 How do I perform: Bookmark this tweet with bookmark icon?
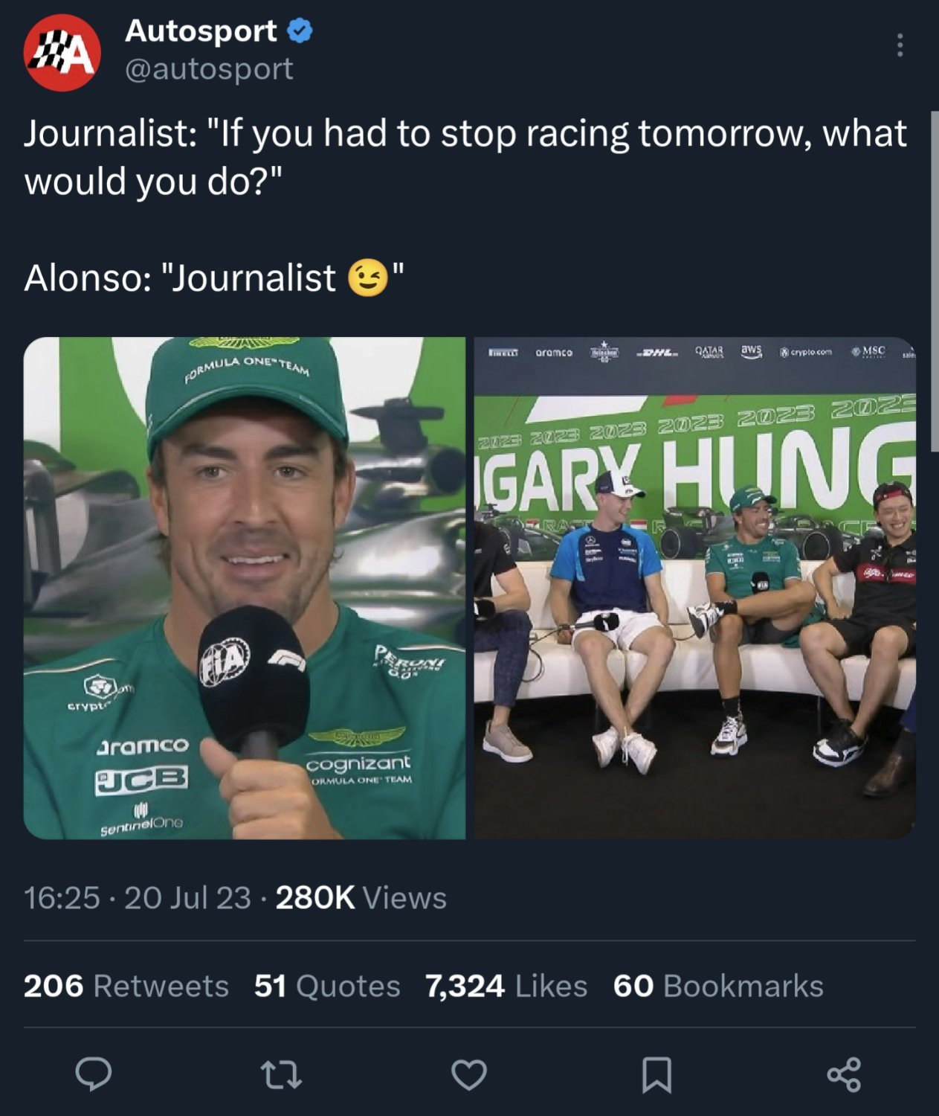(x=656, y=1075)
